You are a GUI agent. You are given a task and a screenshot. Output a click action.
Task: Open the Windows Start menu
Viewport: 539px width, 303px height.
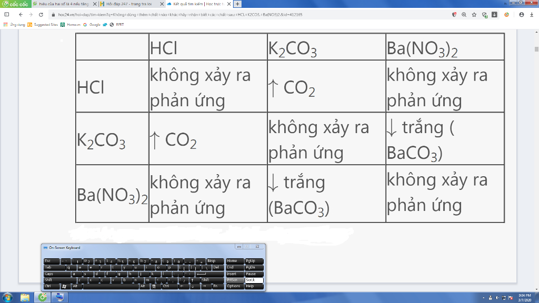coord(7,298)
